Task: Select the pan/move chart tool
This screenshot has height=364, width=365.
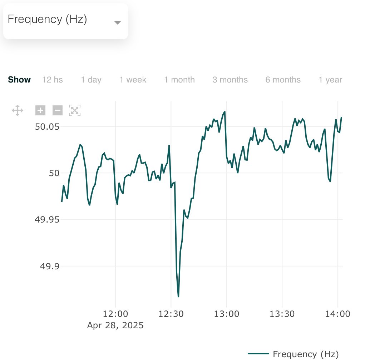Action: 17,110
